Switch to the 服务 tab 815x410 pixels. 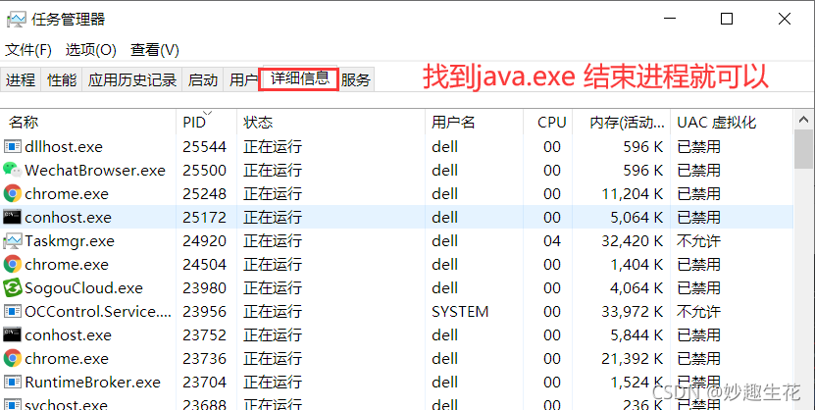[356, 80]
